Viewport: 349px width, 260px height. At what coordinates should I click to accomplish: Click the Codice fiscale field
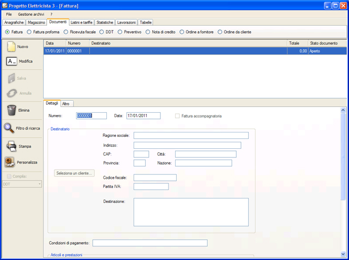click(155, 178)
